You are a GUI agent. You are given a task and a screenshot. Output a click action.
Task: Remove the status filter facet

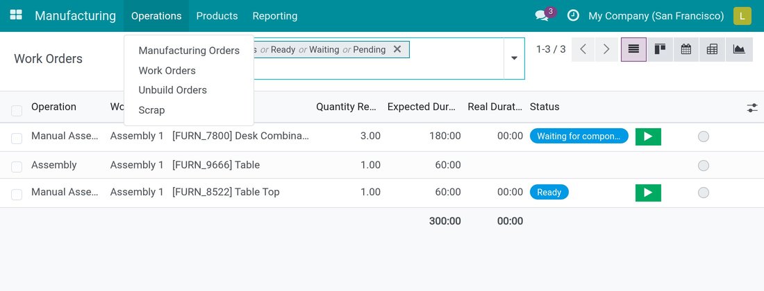click(397, 49)
